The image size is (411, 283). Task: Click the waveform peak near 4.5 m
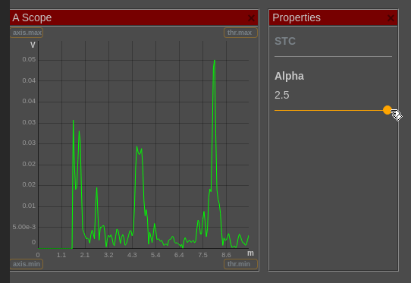tap(136, 147)
